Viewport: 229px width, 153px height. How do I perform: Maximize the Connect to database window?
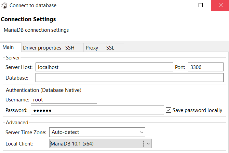tap(201, 5)
